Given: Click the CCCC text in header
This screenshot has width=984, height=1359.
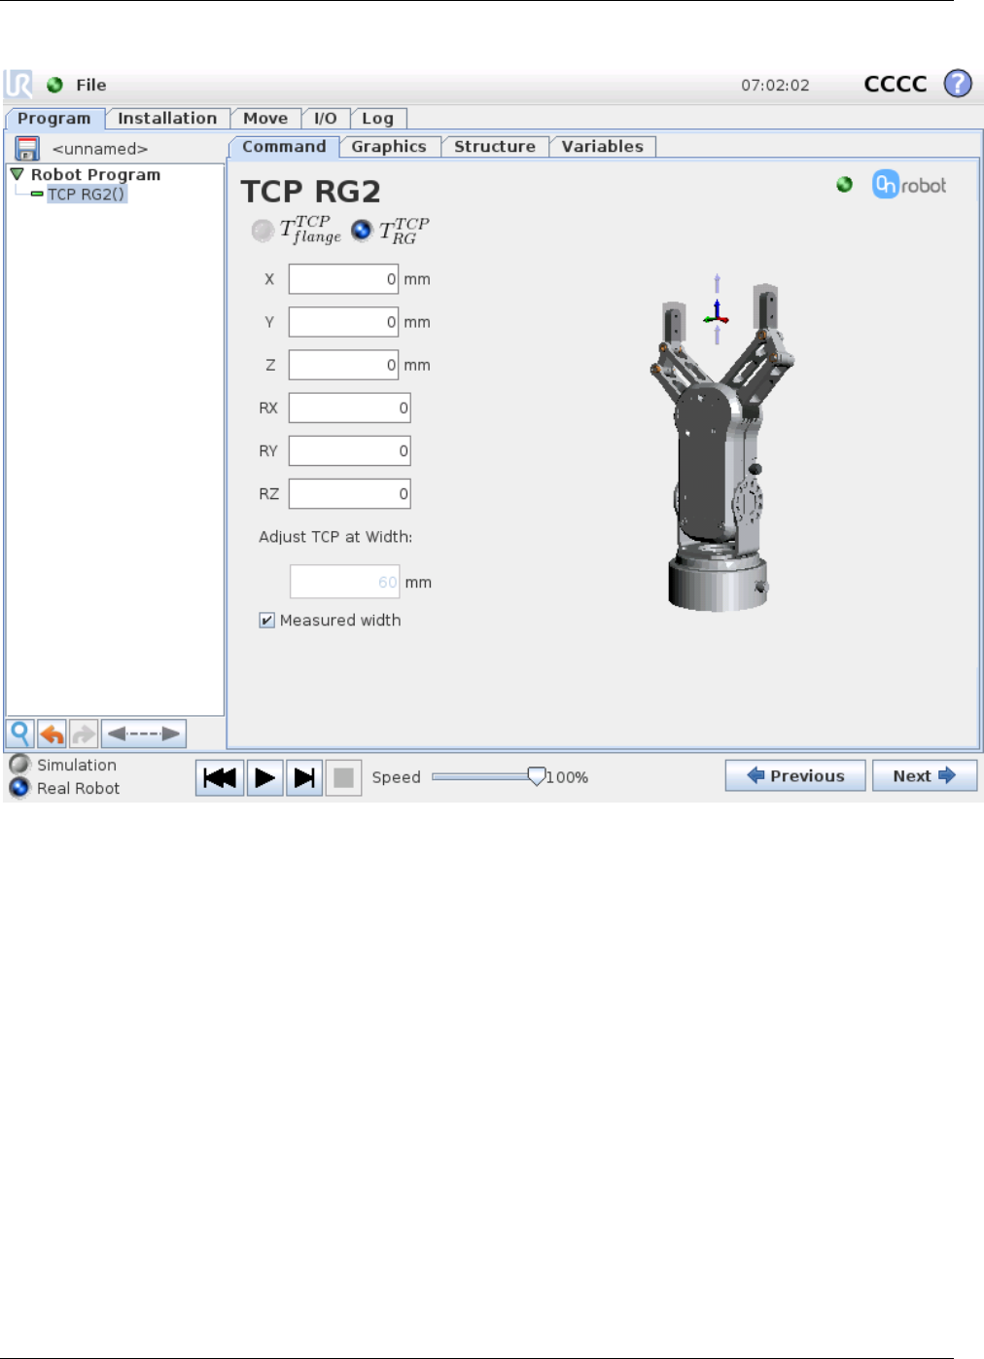Looking at the screenshot, I should [x=896, y=84].
